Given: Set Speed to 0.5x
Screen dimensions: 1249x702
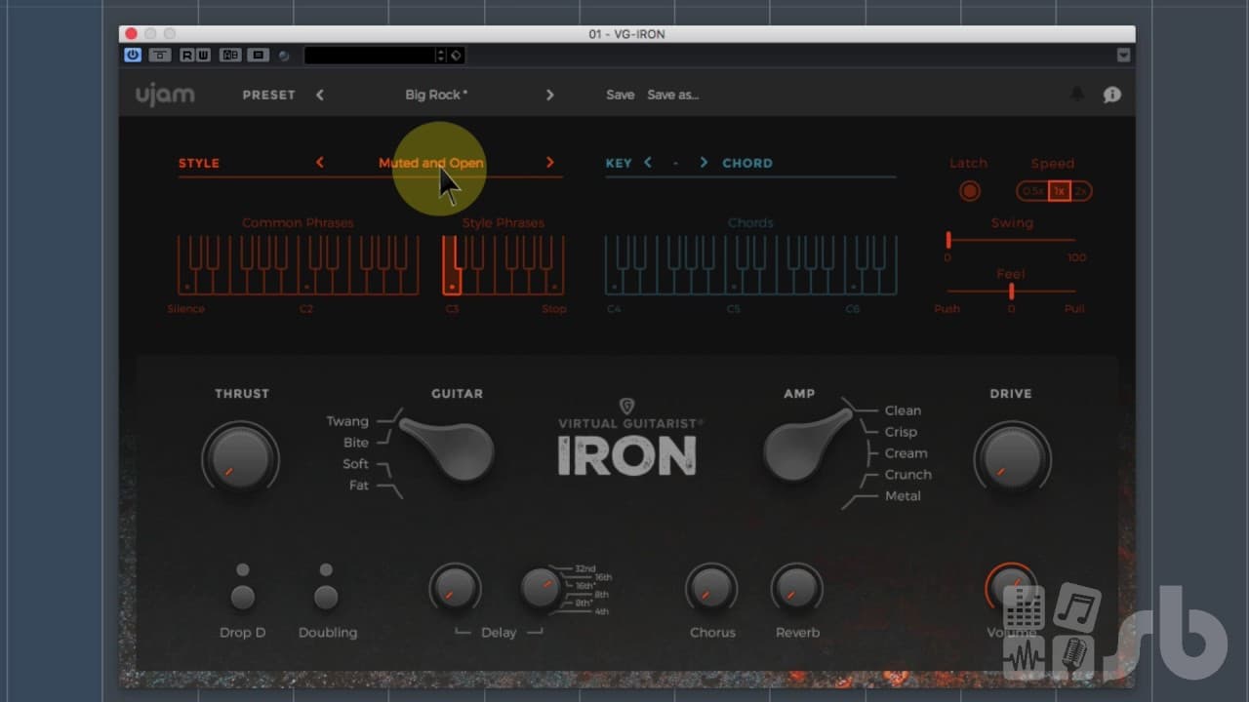Looking at the screenshot, I should pos(1032,191).
